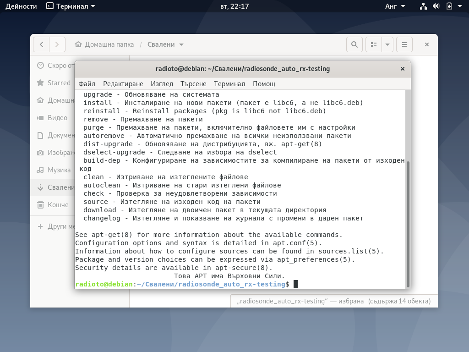Open the system menu arrow
The width and height of the screenshot is (469, 352).
(460, 6)
